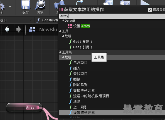Switch to the viewport (视口) tab

click(4, 20)
